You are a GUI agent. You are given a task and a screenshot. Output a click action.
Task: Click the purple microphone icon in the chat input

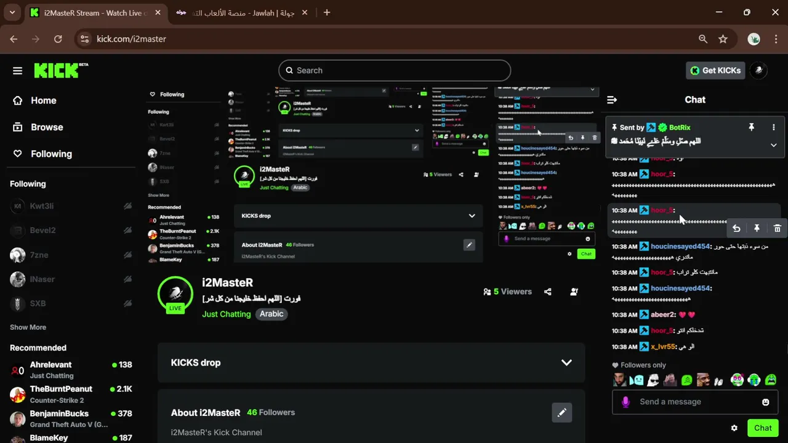tap(626, 402)
